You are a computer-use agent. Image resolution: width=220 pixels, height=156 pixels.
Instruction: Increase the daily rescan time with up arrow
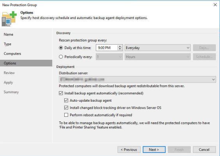[x=120, y=47]
